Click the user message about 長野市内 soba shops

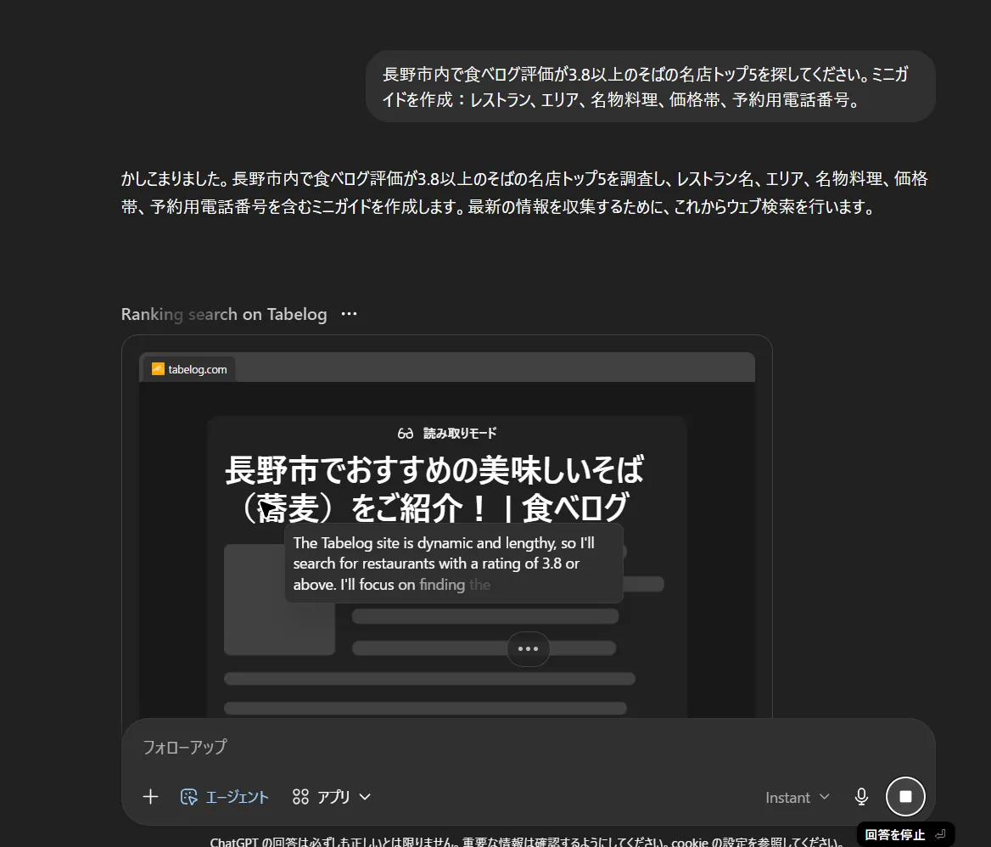click(650, 87)
